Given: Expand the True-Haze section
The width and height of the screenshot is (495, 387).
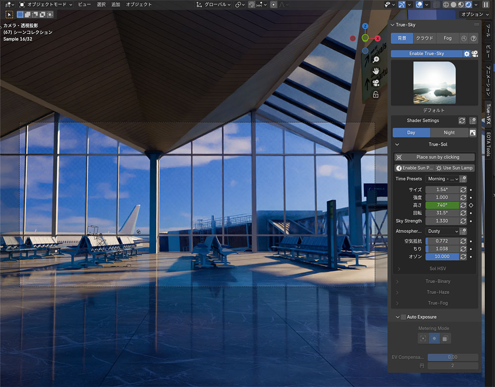Looking at the screenshot, I should pos(438,292).
